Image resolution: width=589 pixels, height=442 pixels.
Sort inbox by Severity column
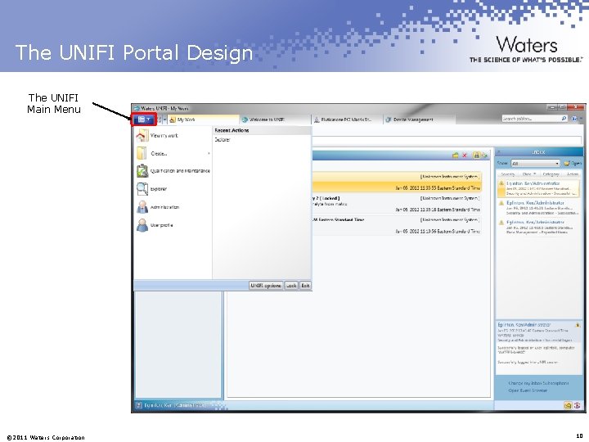point(507,174)
